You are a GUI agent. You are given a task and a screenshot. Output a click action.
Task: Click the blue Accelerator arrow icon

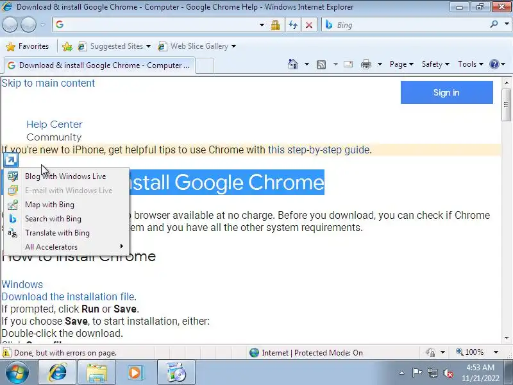(11, 160)
